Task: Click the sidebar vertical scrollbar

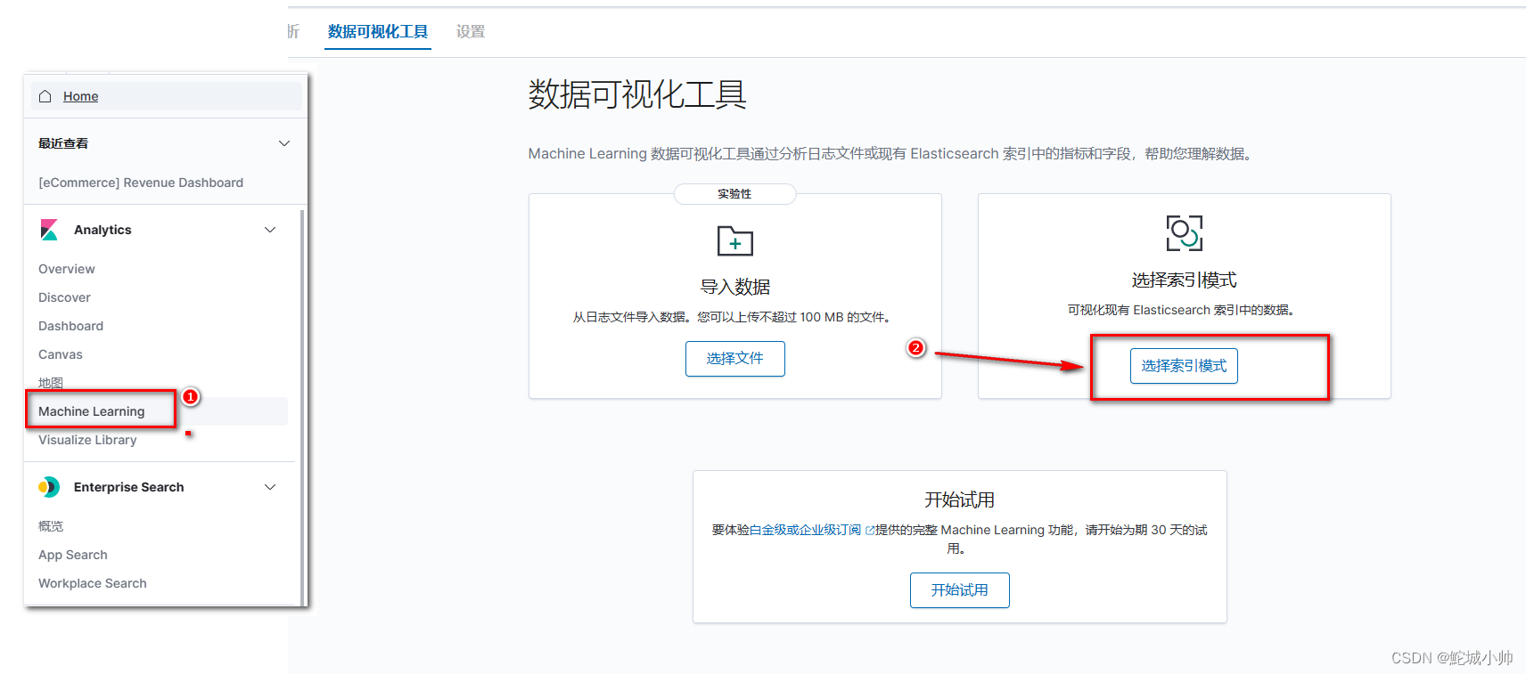Action: (x=302, y=406)
